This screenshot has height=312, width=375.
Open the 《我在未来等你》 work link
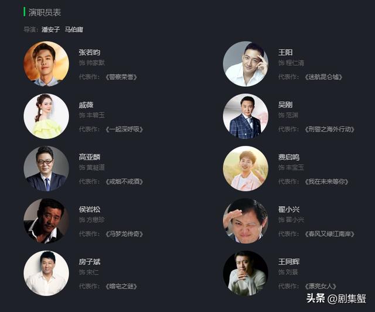click(x=326, y=181)
